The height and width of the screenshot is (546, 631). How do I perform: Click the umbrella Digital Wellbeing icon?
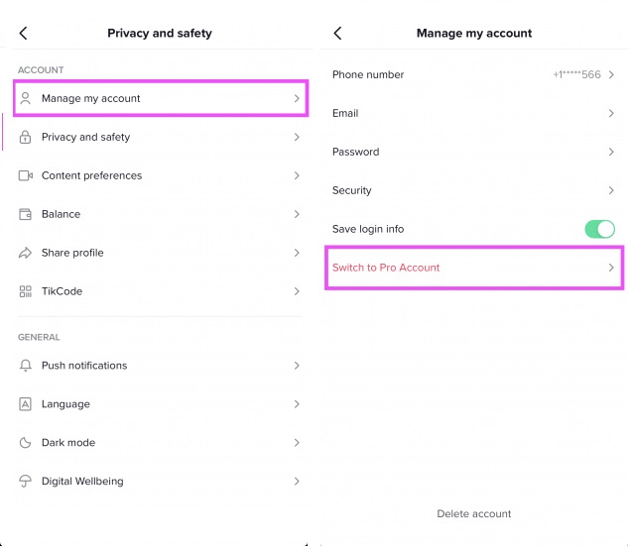[x=26, y=482]
